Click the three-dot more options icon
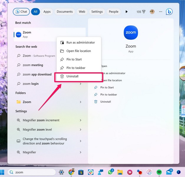 [x=161, y=12]
